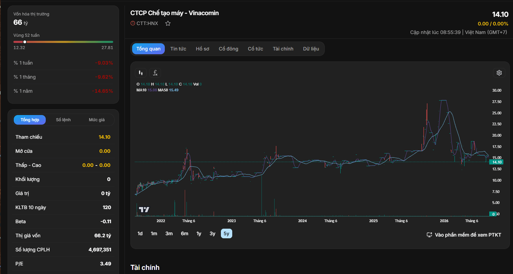513x274 pixels.
Task: Open the candlestick chart type selector
Action: pyautogui.click(x=140, y=73)
